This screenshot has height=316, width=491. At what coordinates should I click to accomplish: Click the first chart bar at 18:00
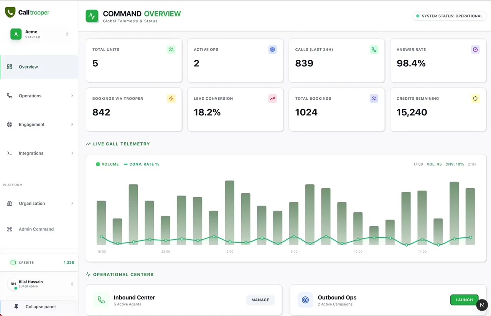pyautogui.click(x=101, y=222)
